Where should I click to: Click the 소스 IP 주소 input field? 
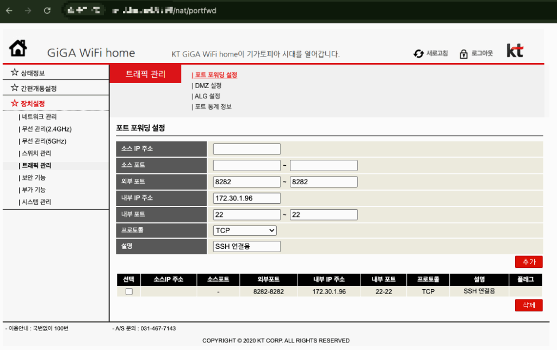(x=247, y=149)
